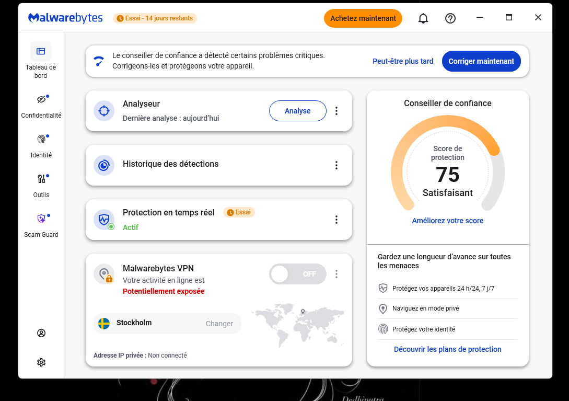Open the Améliorez votre score link
The image size is (569, 401).
447,221
